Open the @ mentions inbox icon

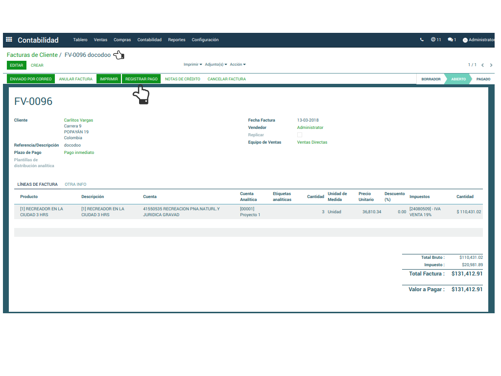[435, 40]
